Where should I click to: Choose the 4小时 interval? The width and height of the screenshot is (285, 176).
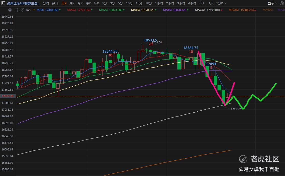[x=192, y=3]
